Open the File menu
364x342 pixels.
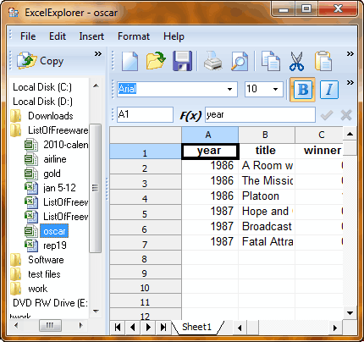tap(28, 36)
